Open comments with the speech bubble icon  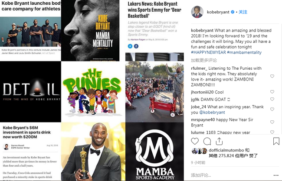[x=207, y=141]
